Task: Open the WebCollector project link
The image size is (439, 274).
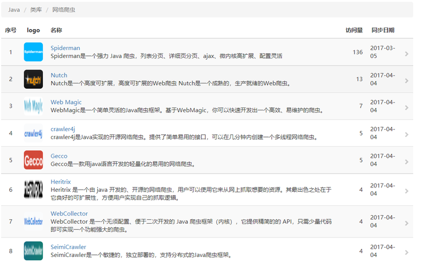Action: (x=69, y=214)
